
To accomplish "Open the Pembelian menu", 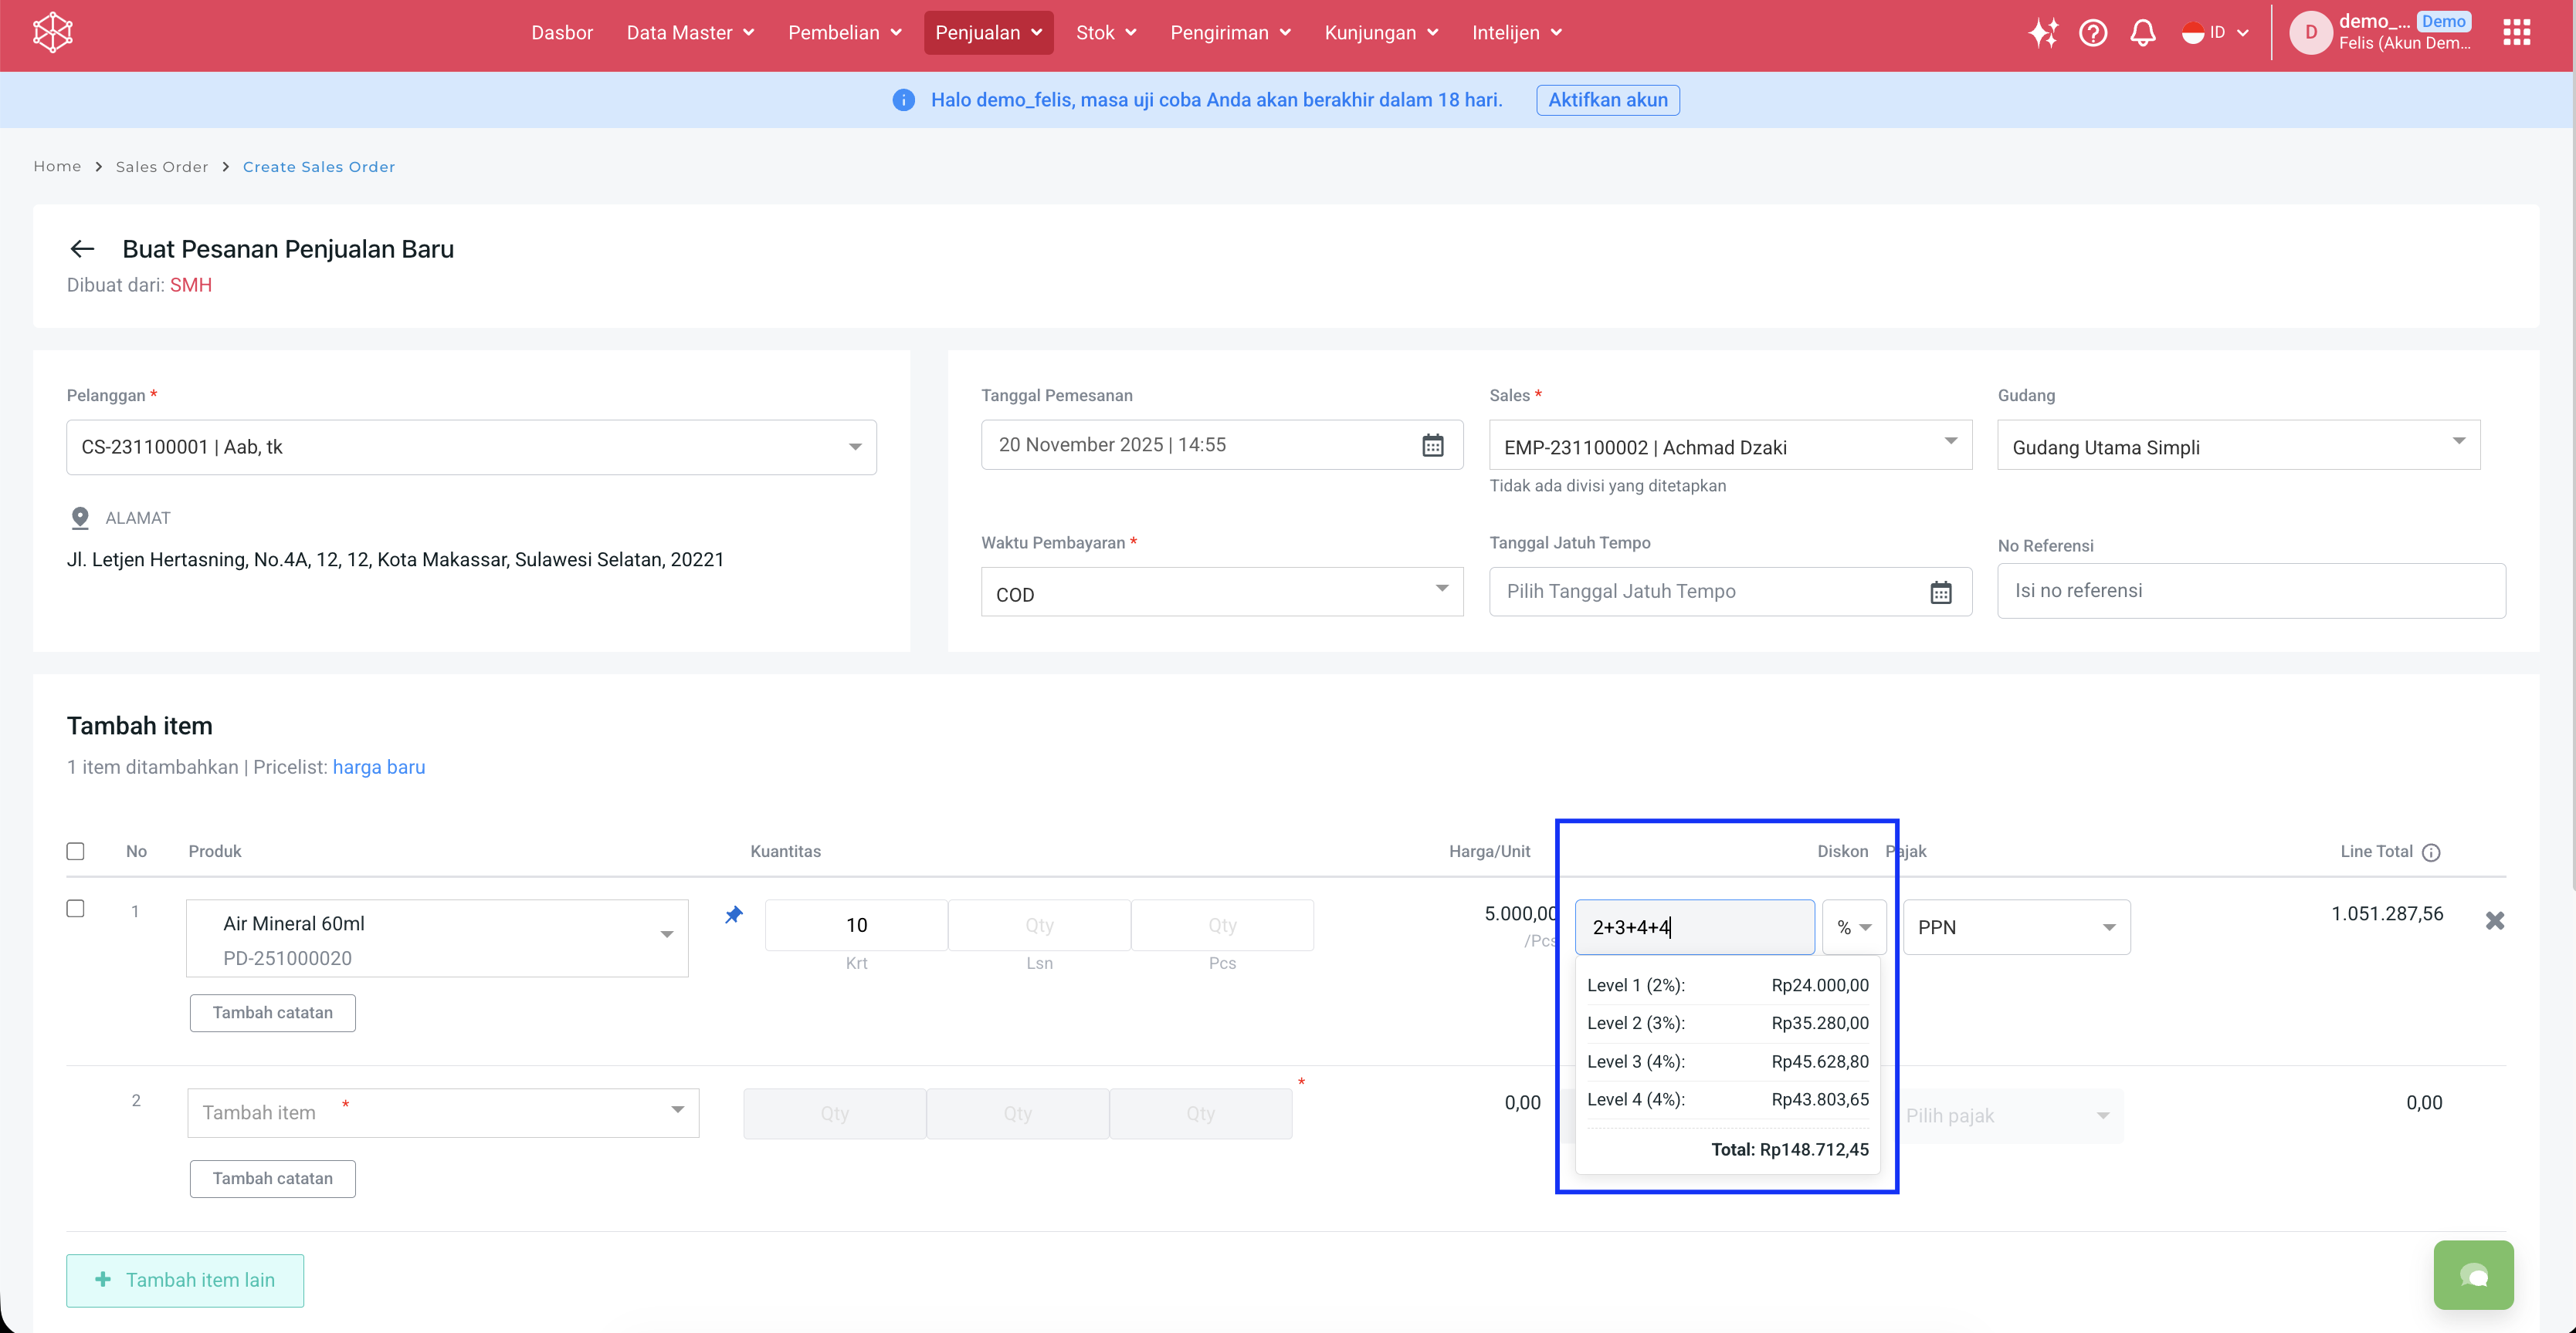I will (844, 33).
